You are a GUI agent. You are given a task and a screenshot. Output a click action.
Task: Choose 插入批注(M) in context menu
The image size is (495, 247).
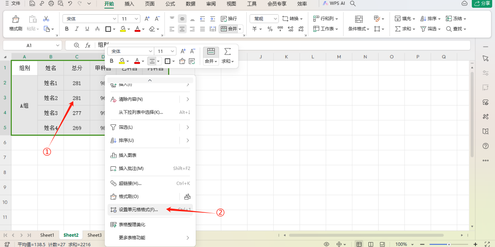150,168
